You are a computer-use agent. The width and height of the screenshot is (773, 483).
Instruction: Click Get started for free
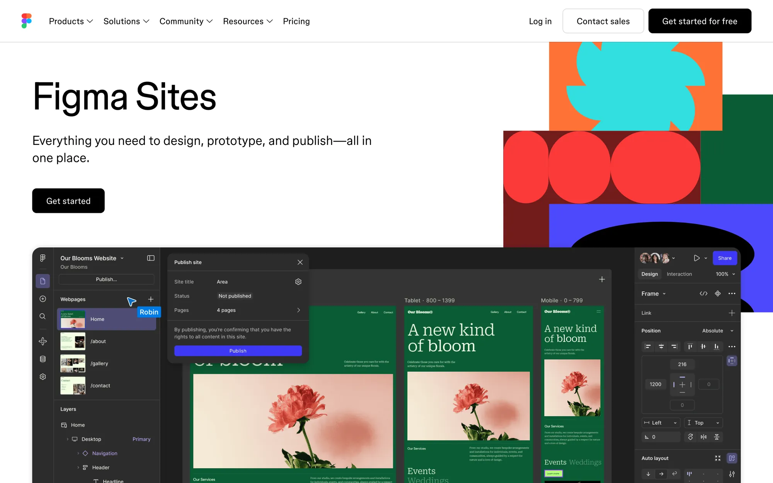pyautogui.click(x=700, y=21)
